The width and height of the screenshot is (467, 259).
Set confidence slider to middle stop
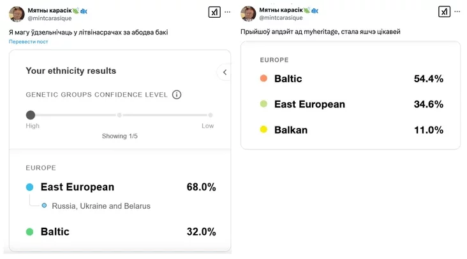[x=119, y=115]
